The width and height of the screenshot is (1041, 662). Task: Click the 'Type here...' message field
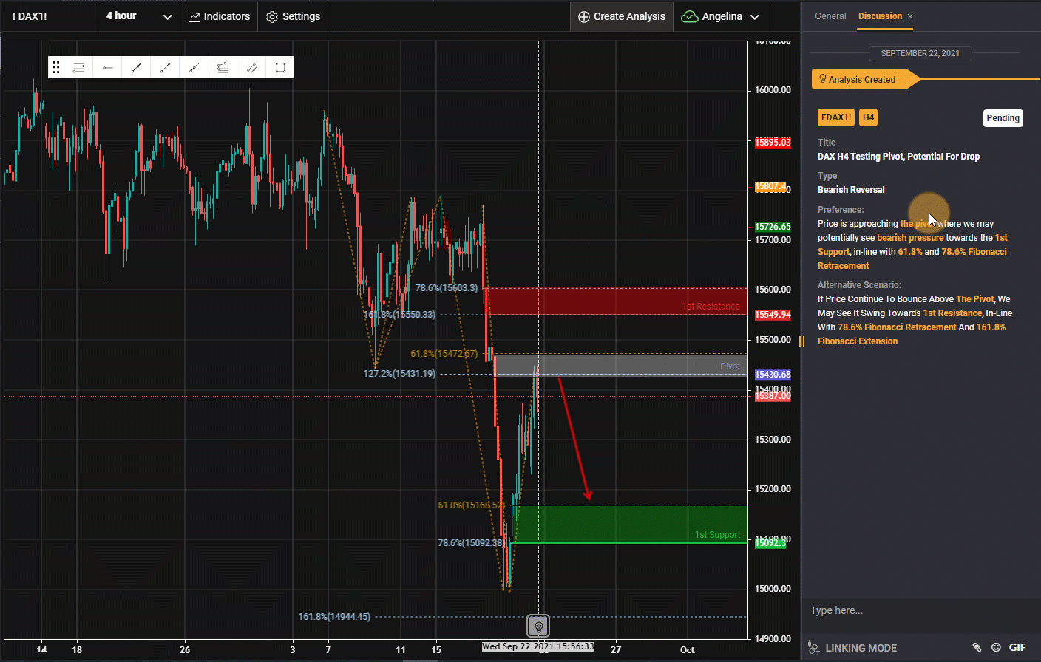pyautogui.click(x=921, y=610)
